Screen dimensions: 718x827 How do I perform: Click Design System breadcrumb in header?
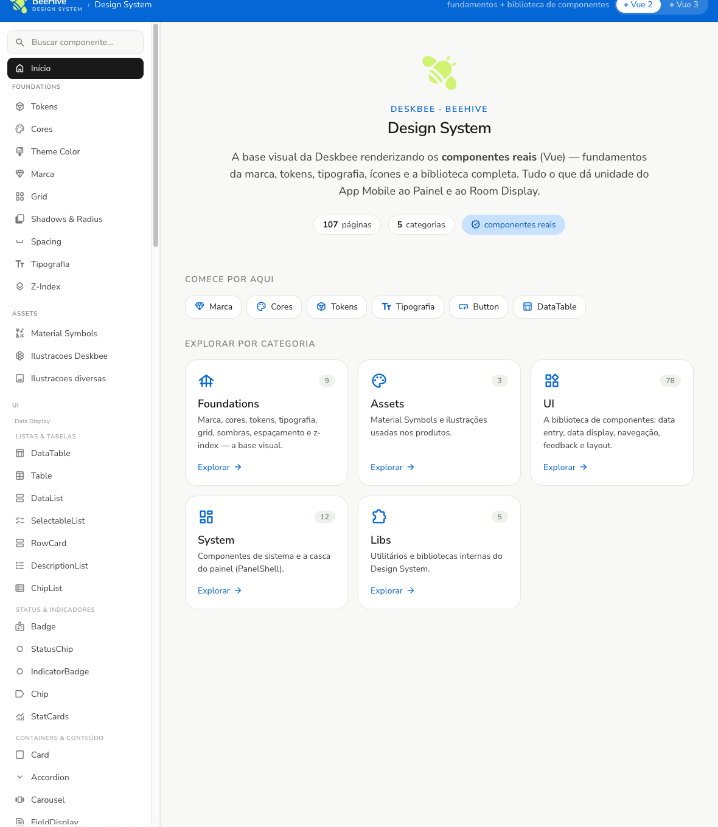coord(123,5)
